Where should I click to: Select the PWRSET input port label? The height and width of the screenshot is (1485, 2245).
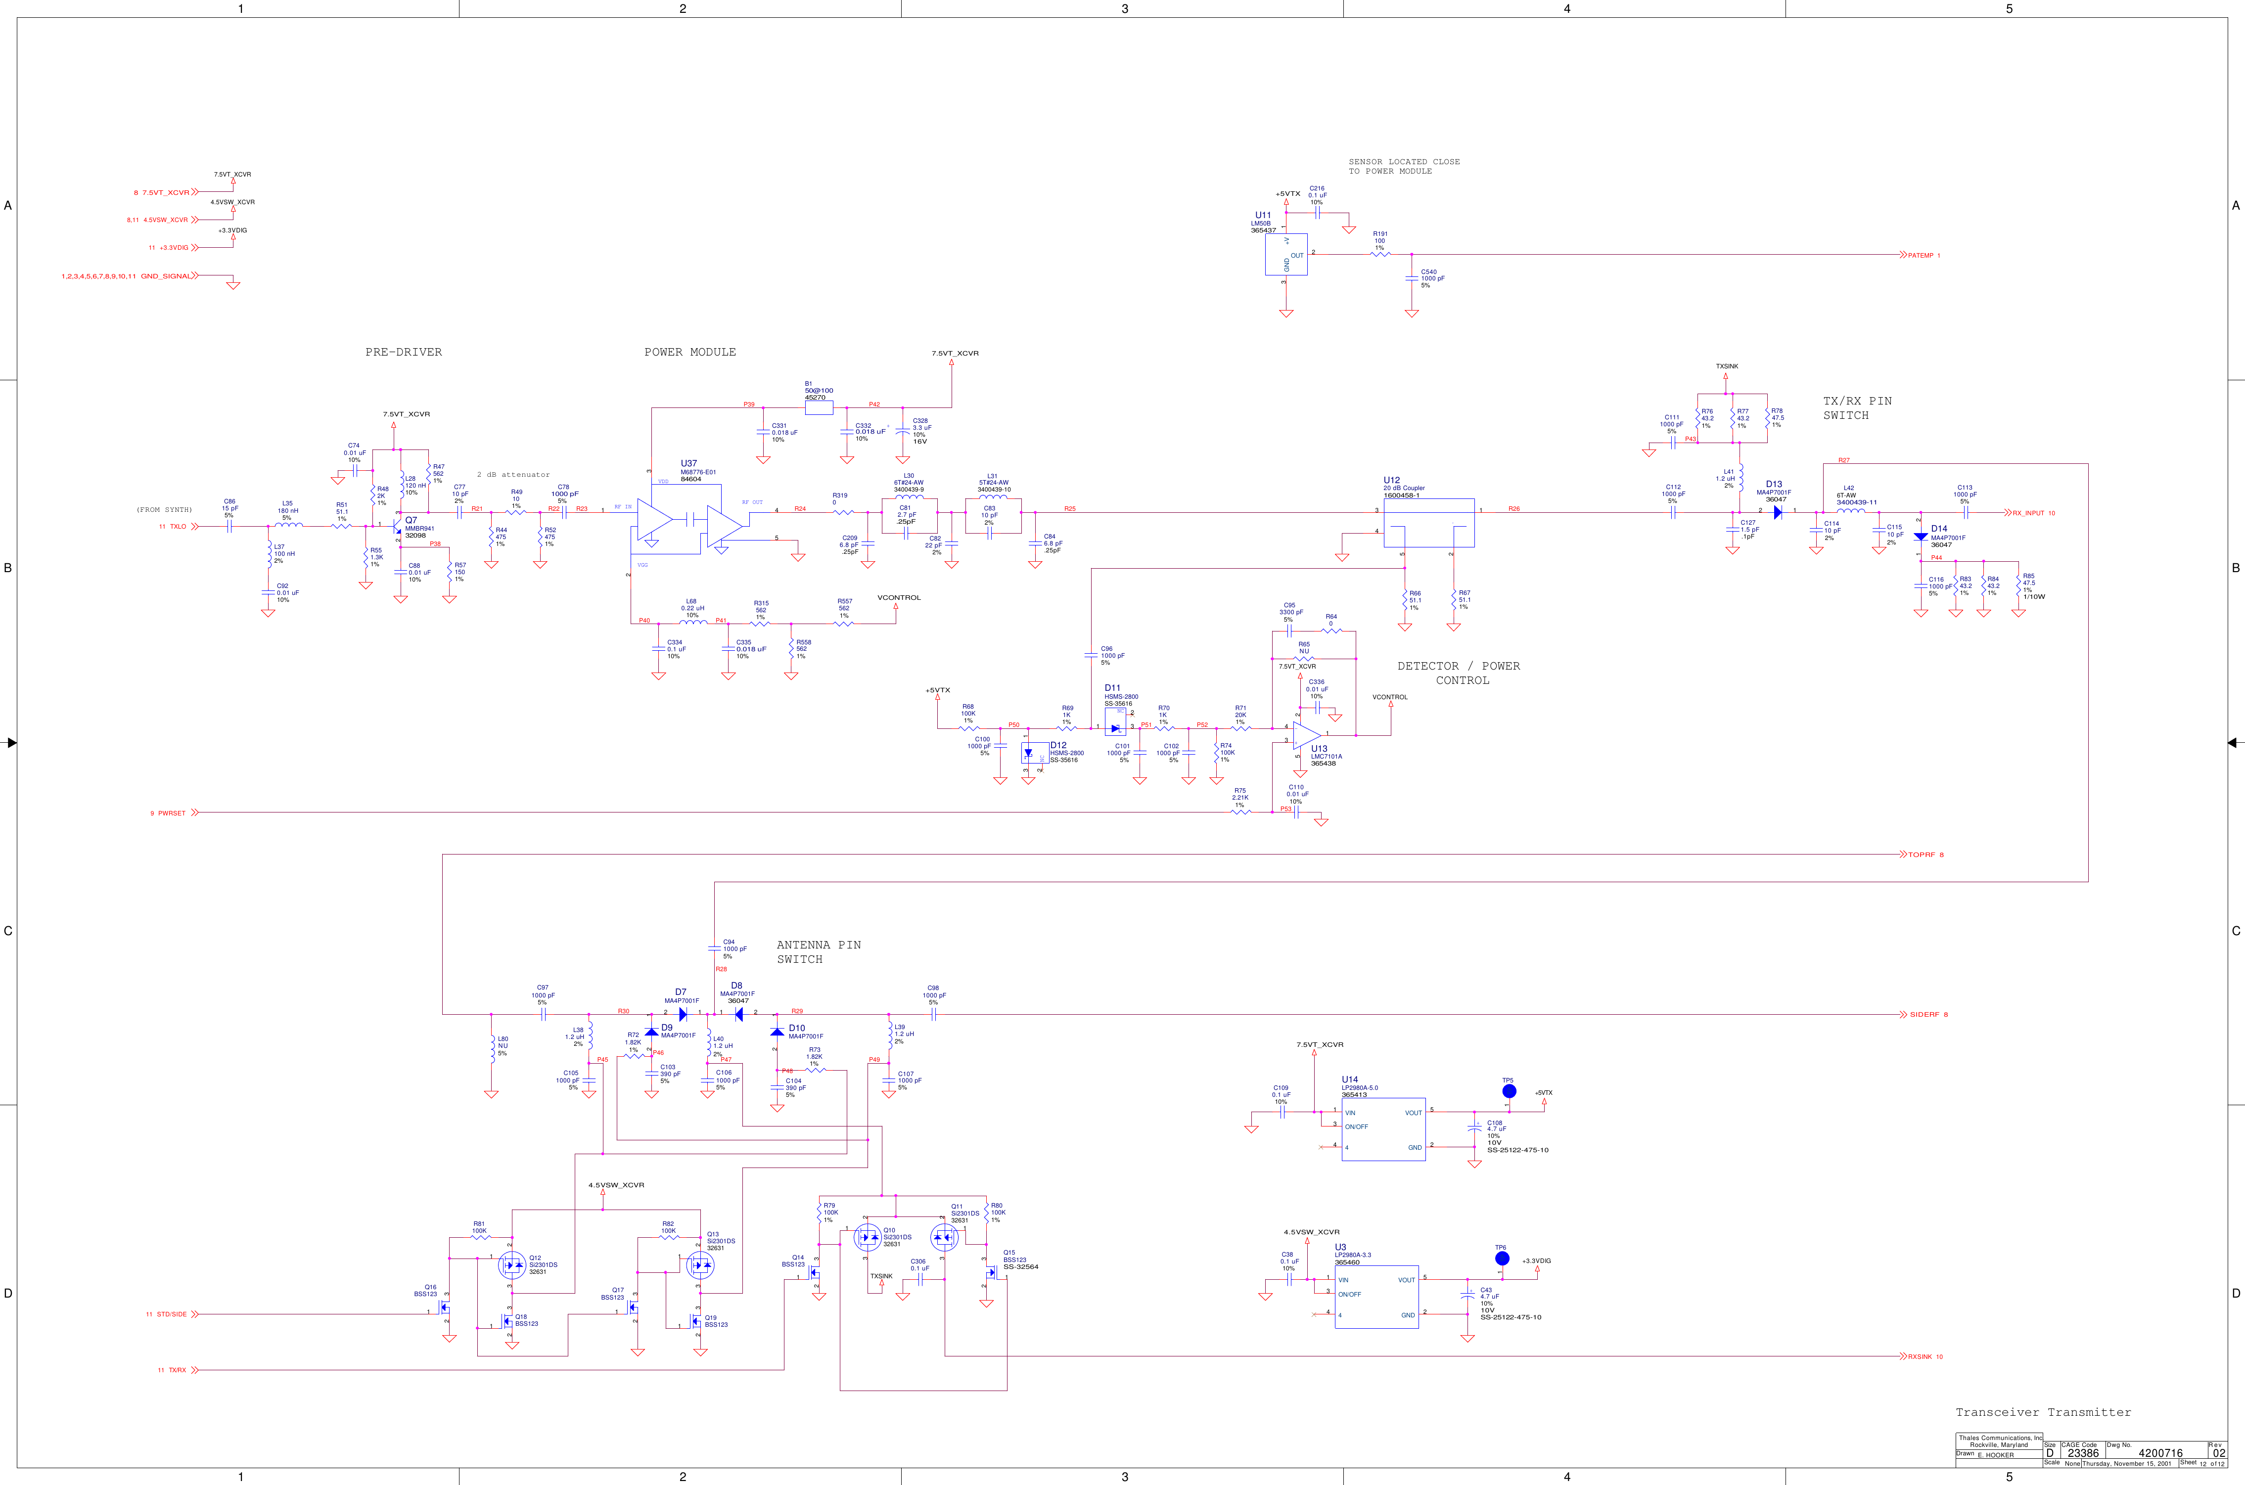point(174,812)
